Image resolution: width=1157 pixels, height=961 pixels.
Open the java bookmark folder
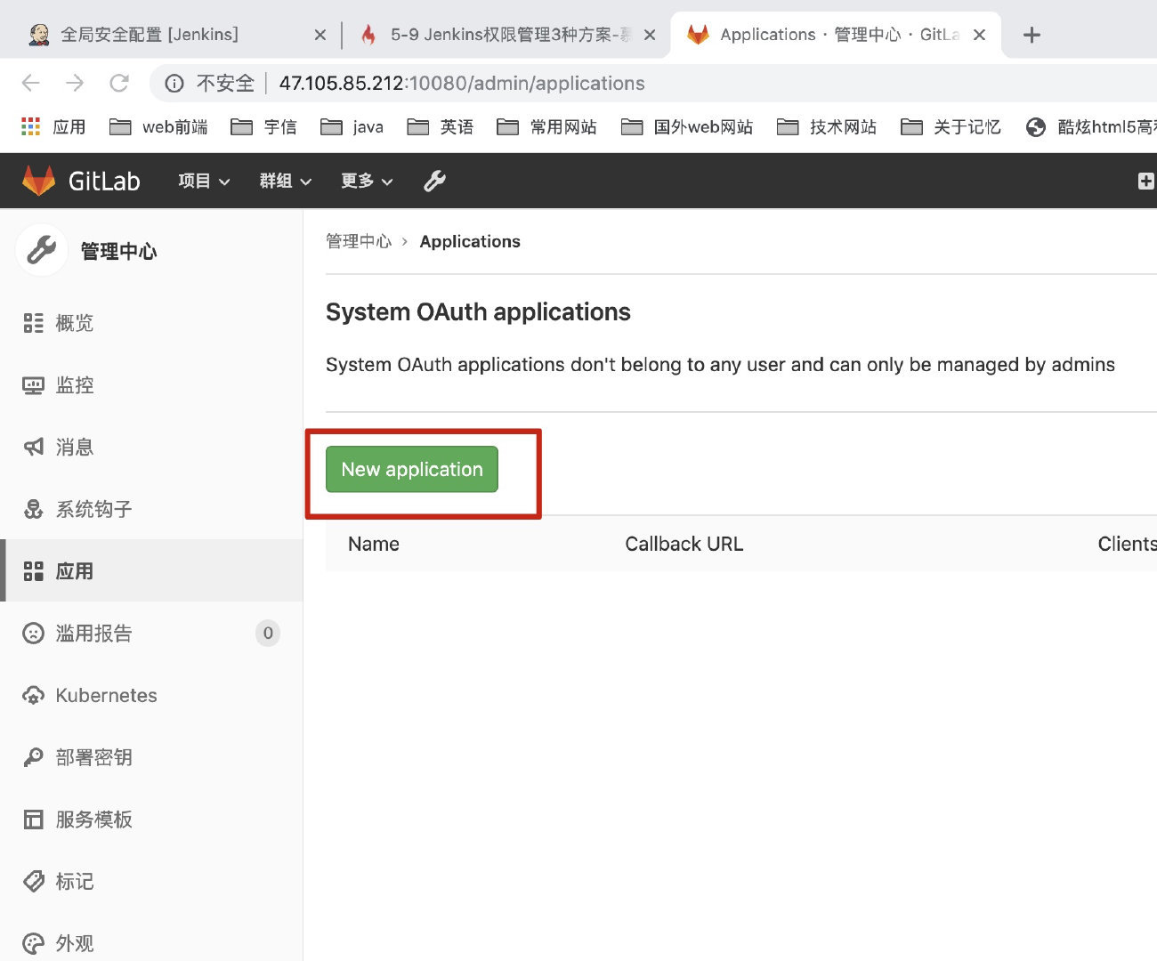point(352,127)
